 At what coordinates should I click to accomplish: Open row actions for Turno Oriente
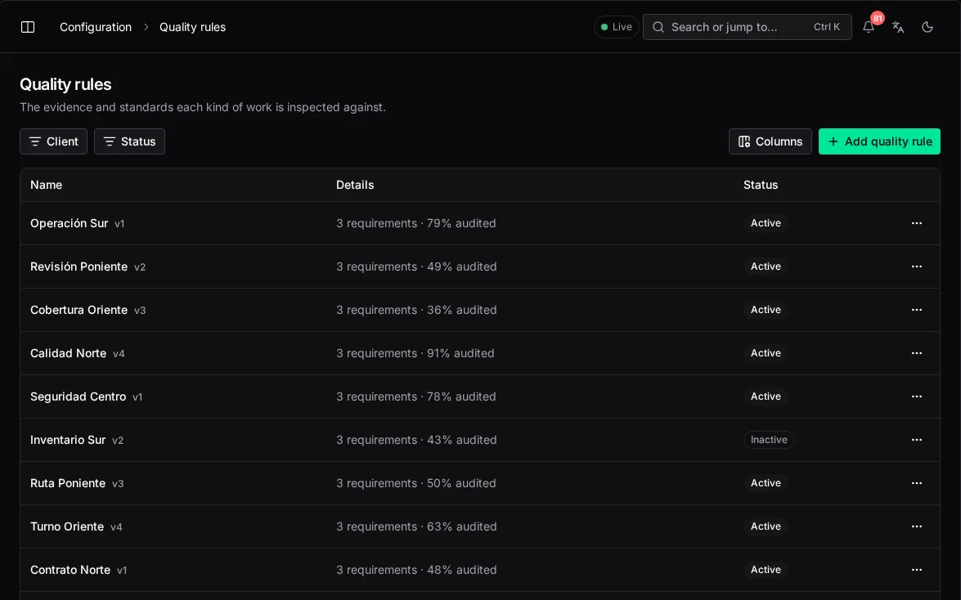pos(916,526)
